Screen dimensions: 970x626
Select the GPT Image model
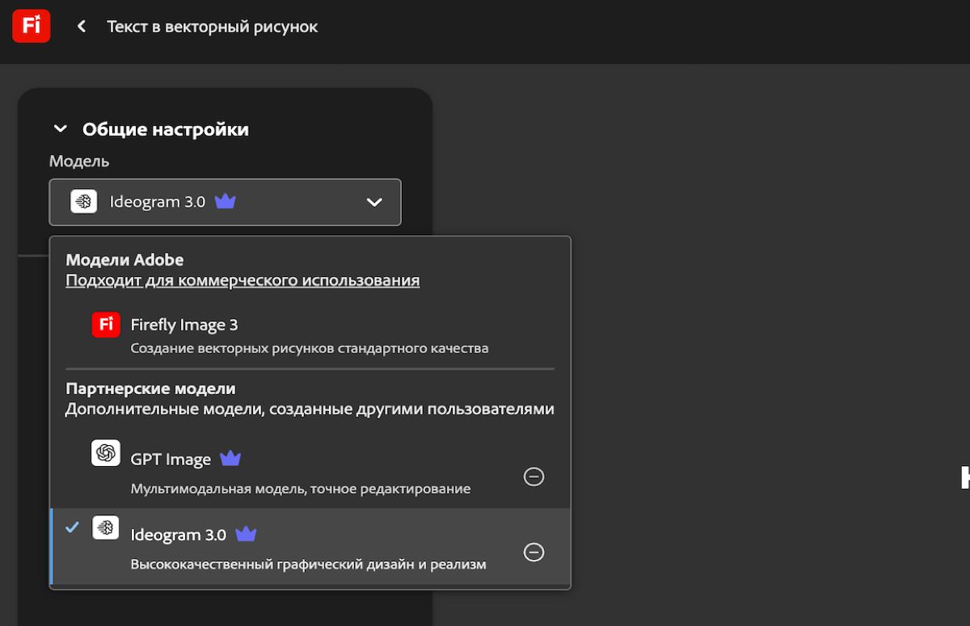[310, 471]
